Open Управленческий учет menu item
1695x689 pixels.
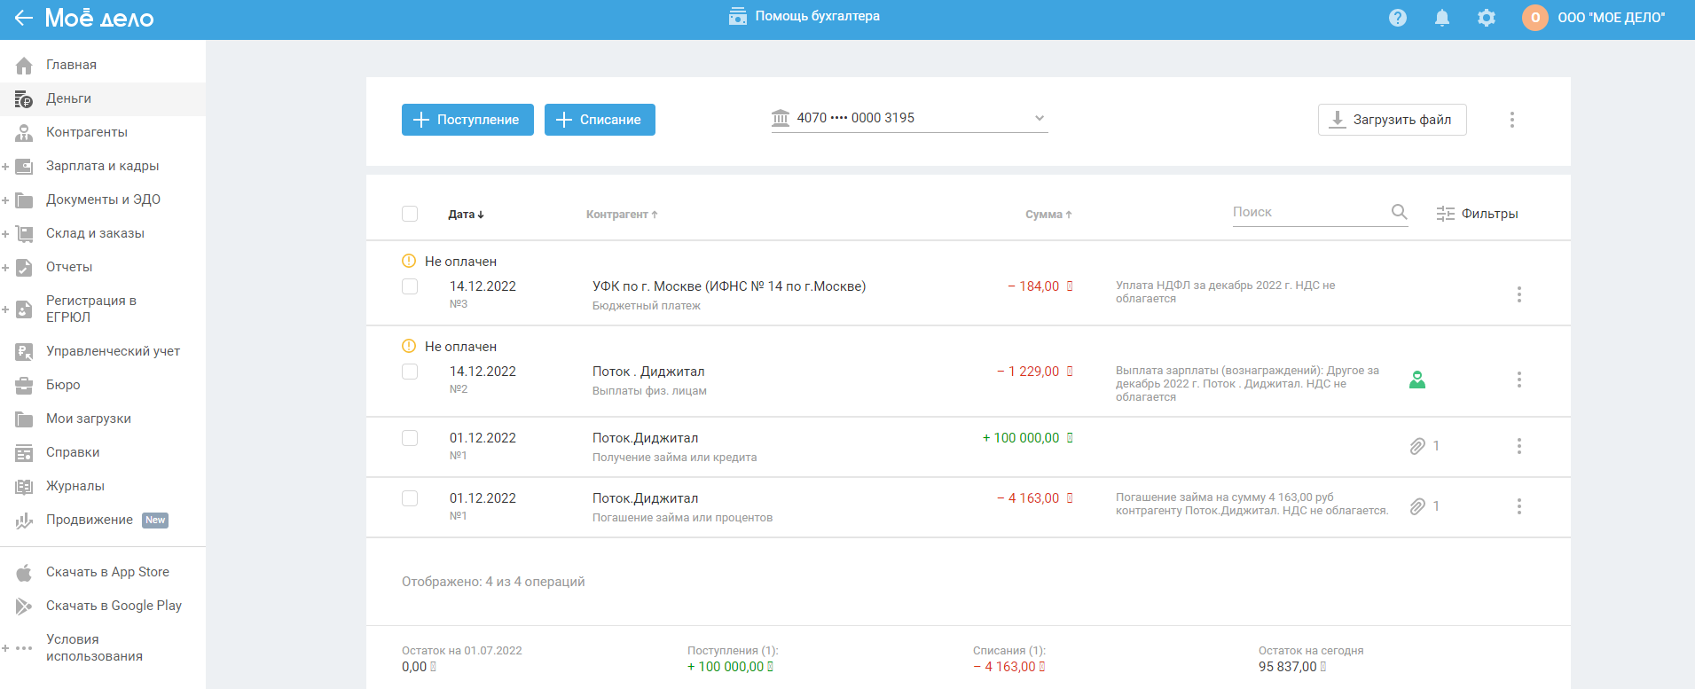click(x=113, y=351)
